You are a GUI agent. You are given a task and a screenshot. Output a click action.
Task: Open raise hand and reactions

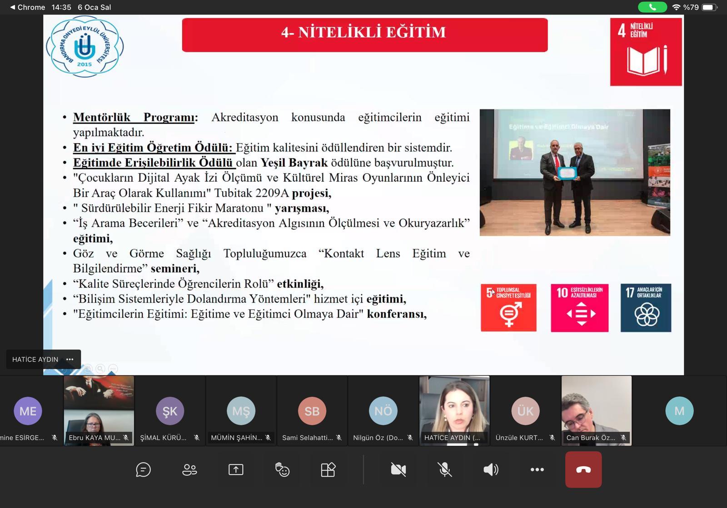(282, 469)
